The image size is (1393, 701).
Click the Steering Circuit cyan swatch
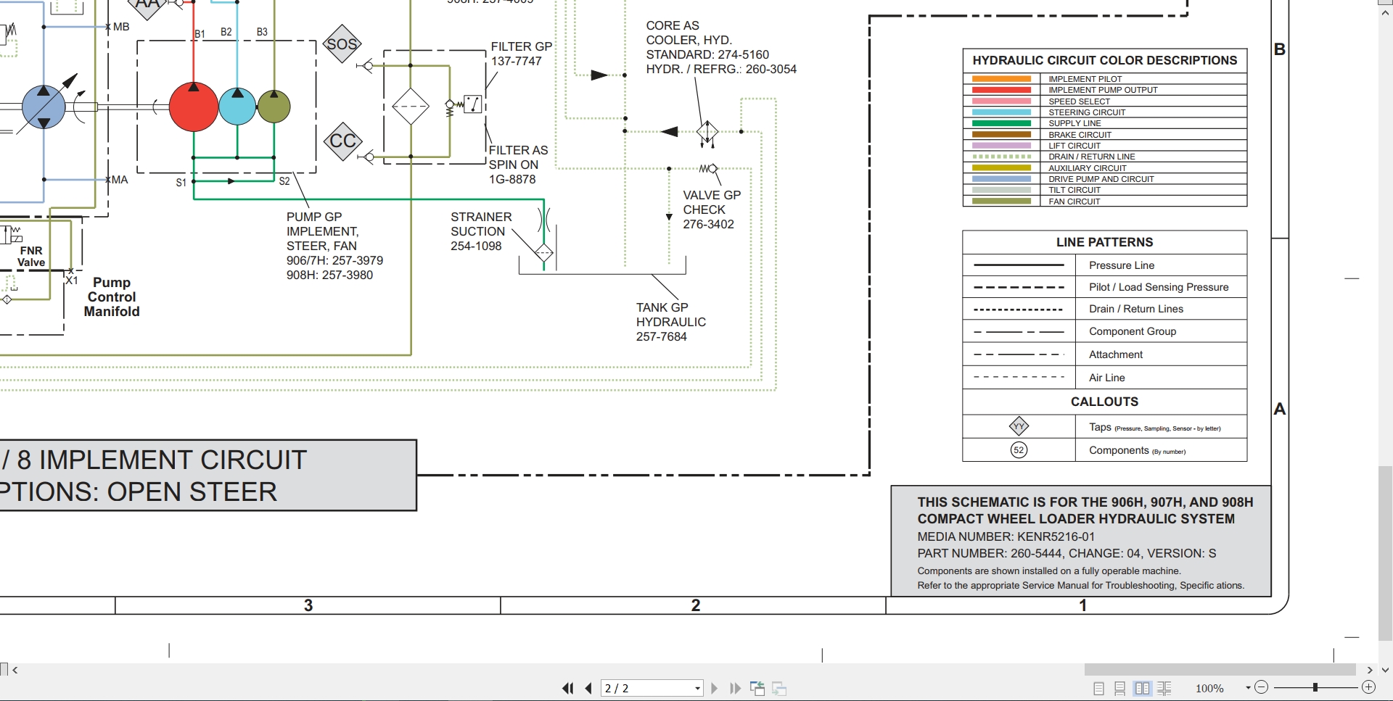(1001, 112)
